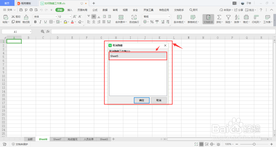Click the Copy (复制) icon

click(x=13, y=22)
